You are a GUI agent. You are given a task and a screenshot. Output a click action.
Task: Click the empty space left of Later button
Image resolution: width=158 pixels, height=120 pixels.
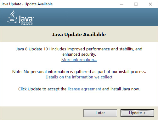tap(42, 113)
